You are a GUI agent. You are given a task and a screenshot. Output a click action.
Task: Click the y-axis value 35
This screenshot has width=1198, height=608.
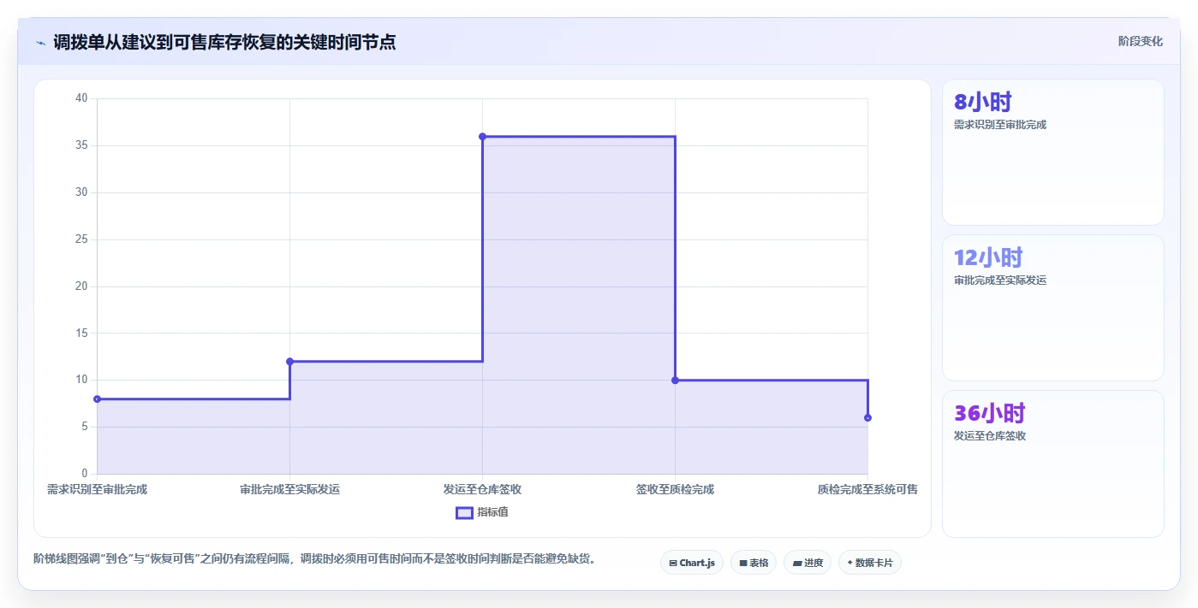(82, 145)
